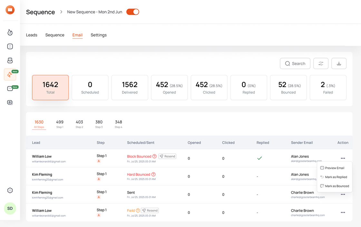Image resolution: width=361 pixels, height=227 pixels.
Task: Choose Preview Email from the menu
Action: 334,168
